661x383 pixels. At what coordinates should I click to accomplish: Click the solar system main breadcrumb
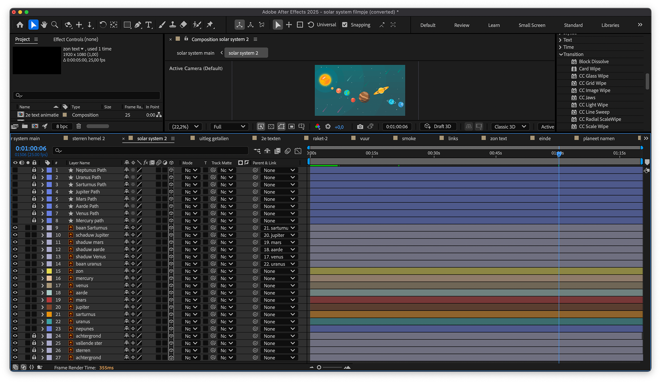click(x=195, y=53)
